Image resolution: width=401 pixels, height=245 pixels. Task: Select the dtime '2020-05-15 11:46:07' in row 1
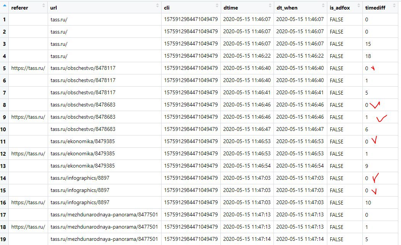247,19
